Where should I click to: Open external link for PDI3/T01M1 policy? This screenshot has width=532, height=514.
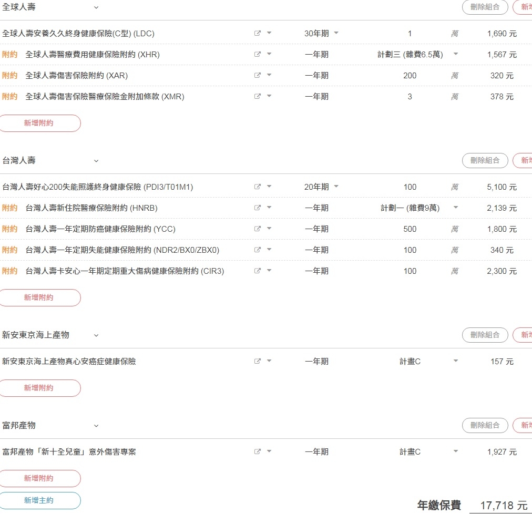(x=258, y=187)
